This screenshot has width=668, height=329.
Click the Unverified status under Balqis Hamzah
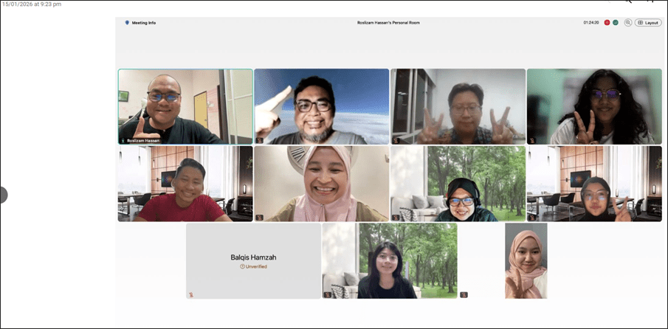point(253,266)
